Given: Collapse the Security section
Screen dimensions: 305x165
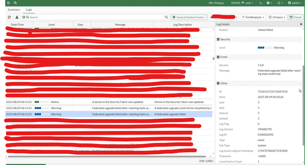Looking at the screenshot, I should point(218,39).
